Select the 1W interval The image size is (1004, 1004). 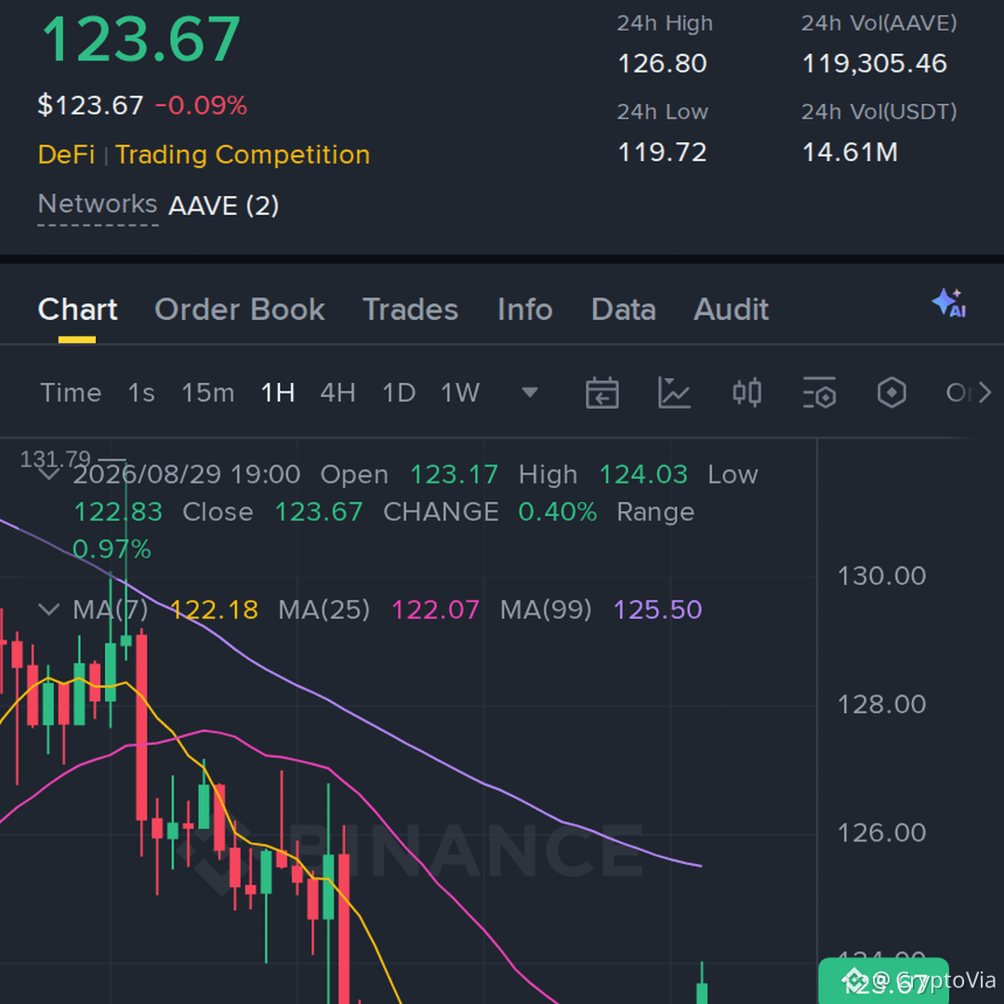[x=460, y=392]
